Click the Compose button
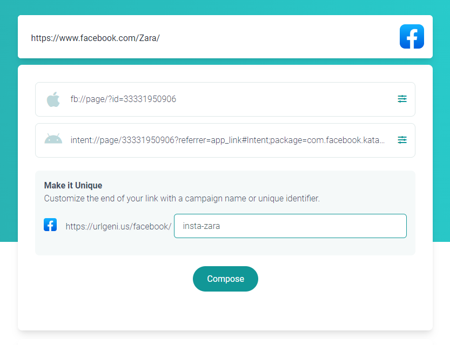 point(225,279)
